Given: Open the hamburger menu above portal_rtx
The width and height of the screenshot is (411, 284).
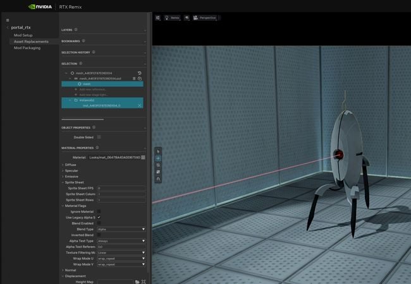Looking at the screenshot, I should tap(8, 20).
